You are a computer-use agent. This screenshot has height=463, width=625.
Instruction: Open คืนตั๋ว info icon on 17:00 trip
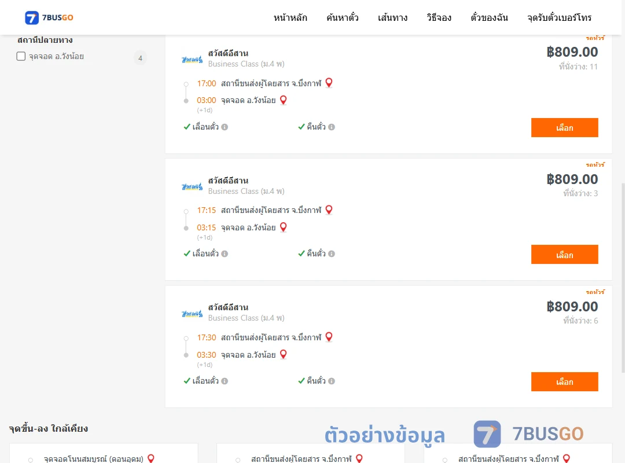point(332,127)
